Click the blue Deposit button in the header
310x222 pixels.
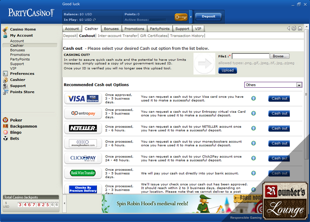(x=208, y=17)
